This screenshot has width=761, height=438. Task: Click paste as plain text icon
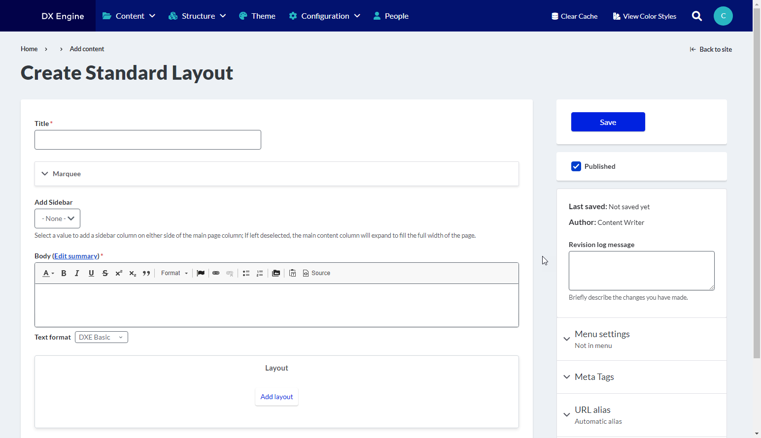tap(293, 273)
